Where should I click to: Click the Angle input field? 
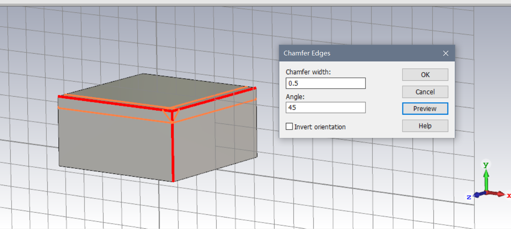coord(326,107)
